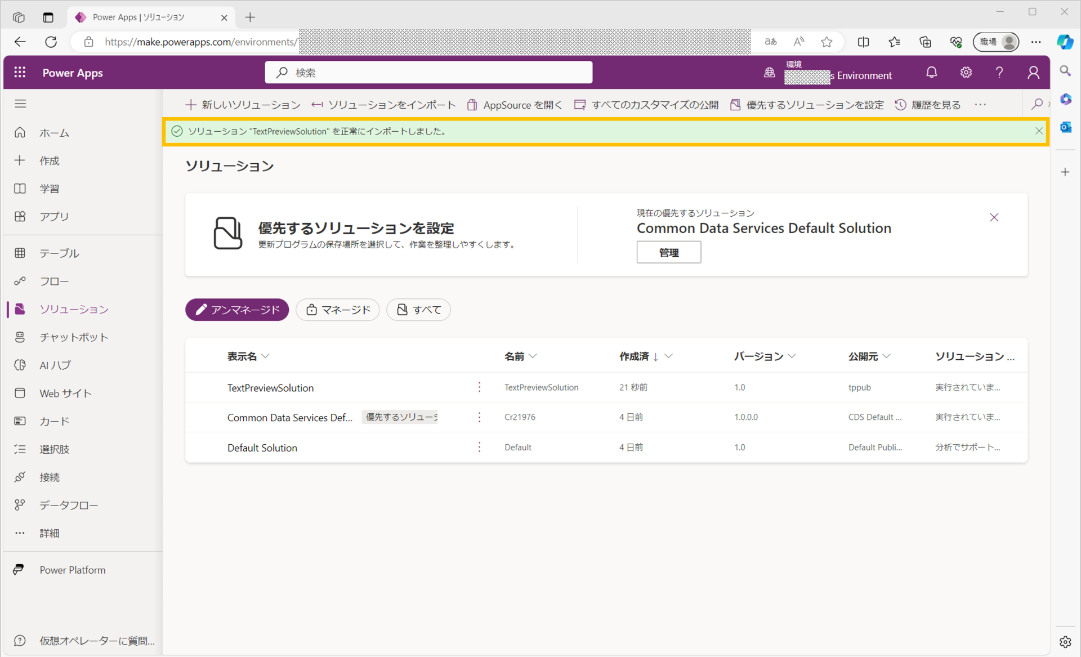Open notifications bell icon
1081x657 pixels.
pyautogui.click(x=932, y=73)
